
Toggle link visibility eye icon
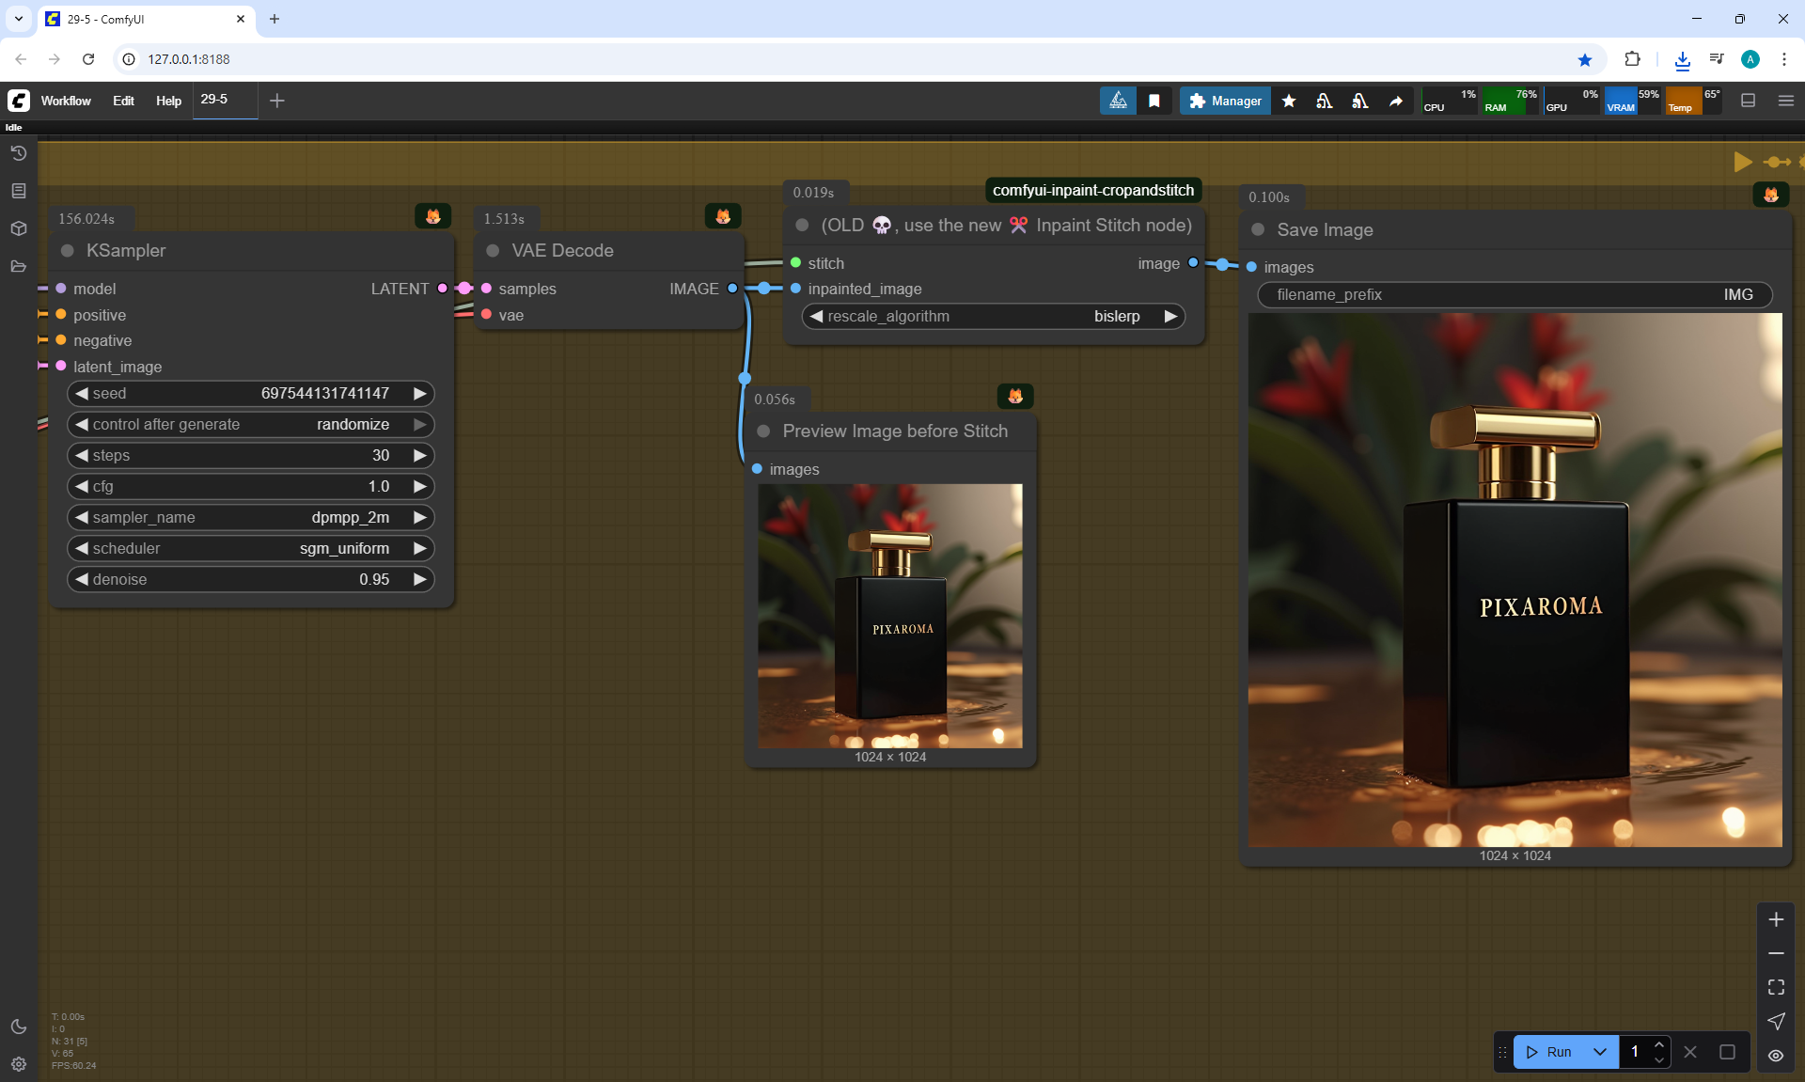coord(1775,1056)
